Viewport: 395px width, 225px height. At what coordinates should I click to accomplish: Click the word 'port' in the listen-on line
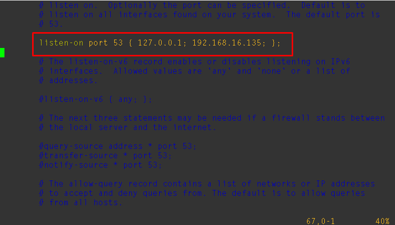tap(98, 43)
